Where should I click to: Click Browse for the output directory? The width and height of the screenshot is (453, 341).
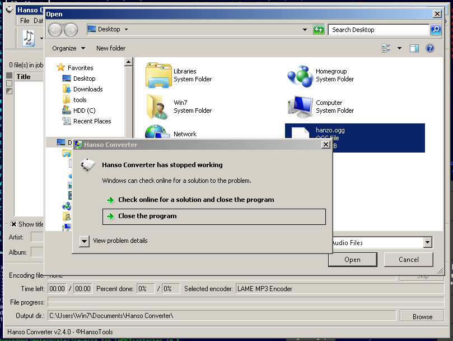(422, 316)
